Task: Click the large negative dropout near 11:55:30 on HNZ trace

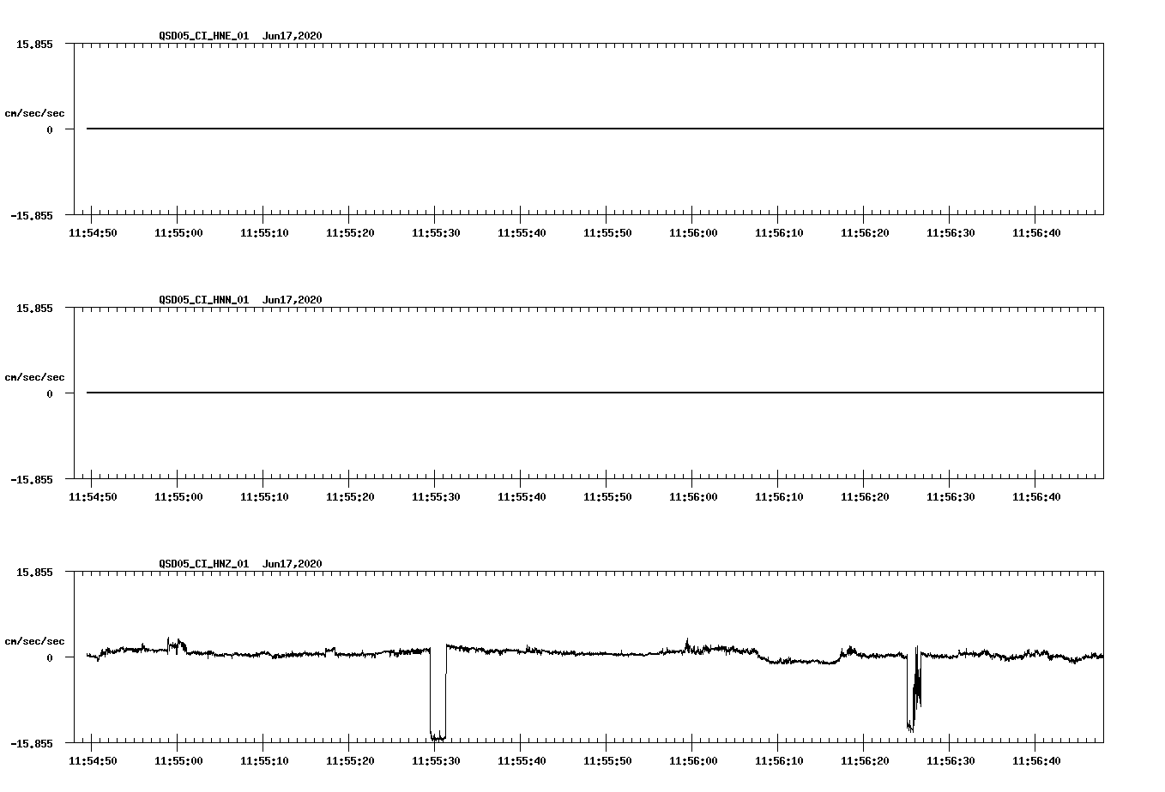Action: [438, 694]
